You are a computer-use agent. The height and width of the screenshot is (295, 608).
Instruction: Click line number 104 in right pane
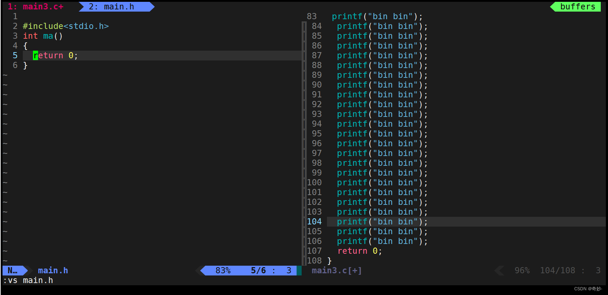314,222
